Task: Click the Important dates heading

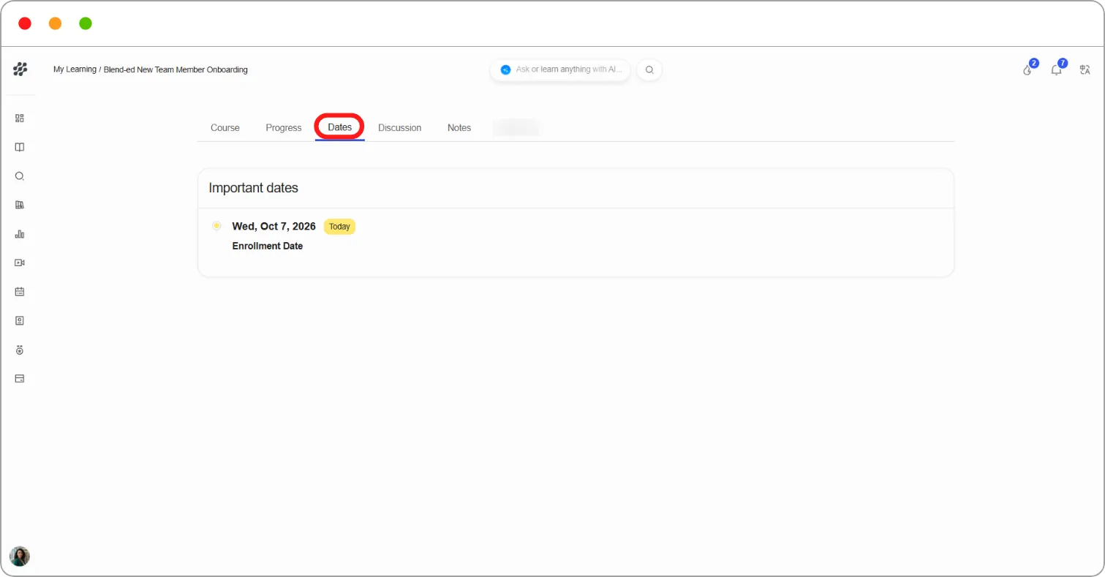Action: coord(254,188)
